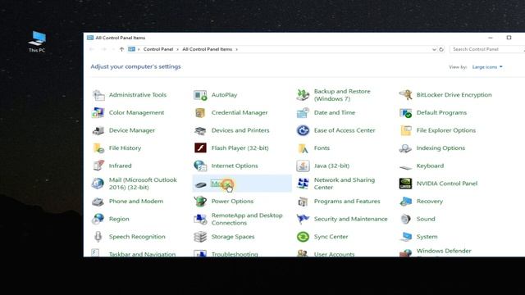
Task: Open the Troubleshooting icon
Action: click(x=200, y=253)
